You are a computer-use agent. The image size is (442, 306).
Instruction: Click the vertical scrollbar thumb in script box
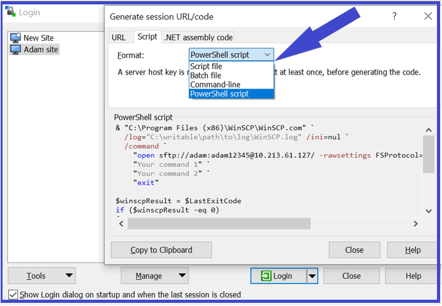pos(428,154)
